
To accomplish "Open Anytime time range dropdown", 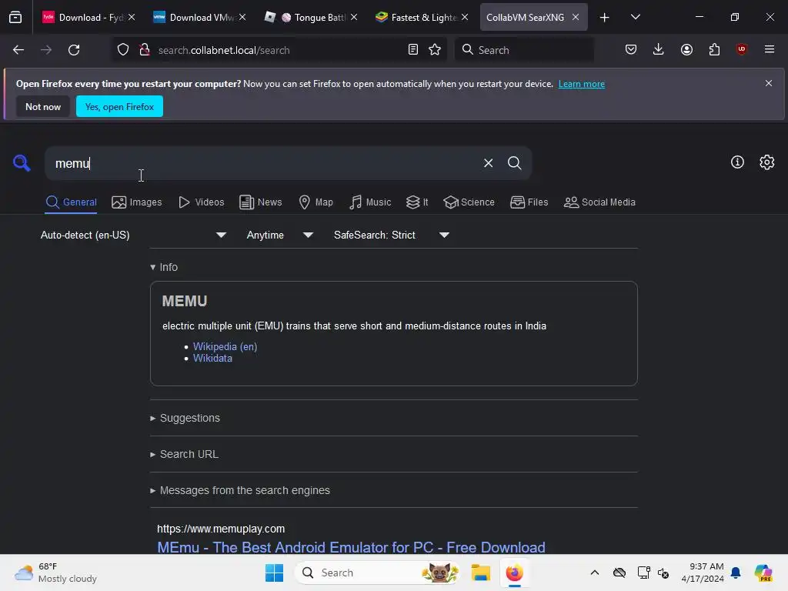I will (280, 235).
